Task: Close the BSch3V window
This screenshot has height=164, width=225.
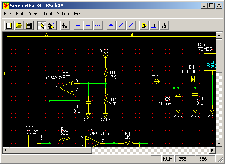Action: [x=219, y=6]
